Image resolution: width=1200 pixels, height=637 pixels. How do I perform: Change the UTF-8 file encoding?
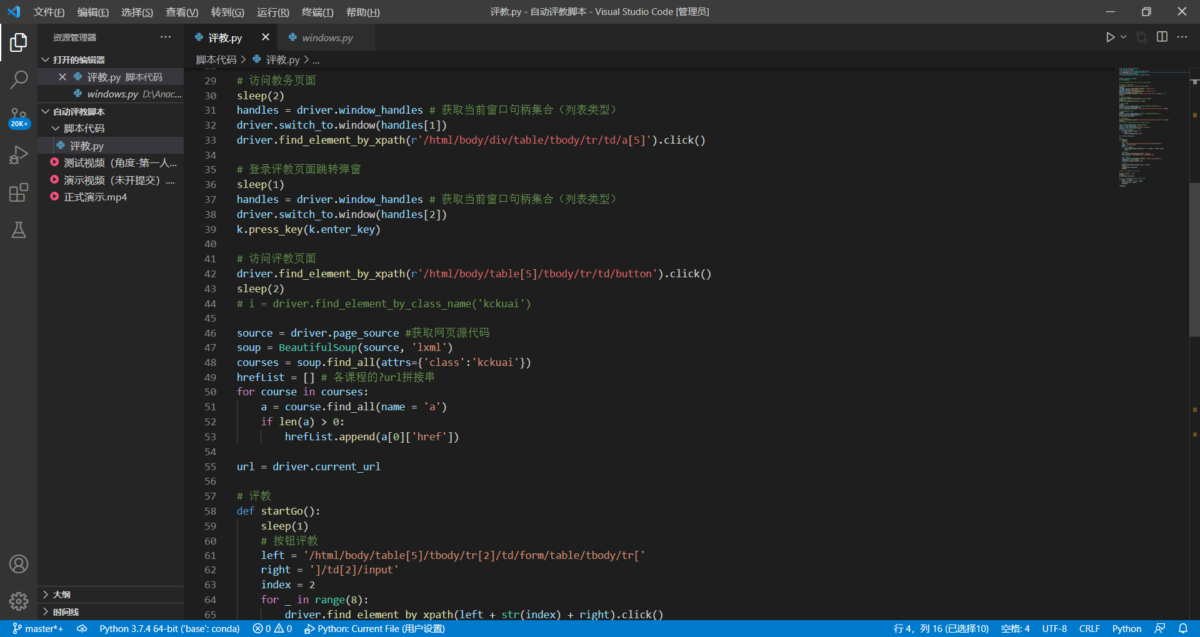[x=1054, y=629]
